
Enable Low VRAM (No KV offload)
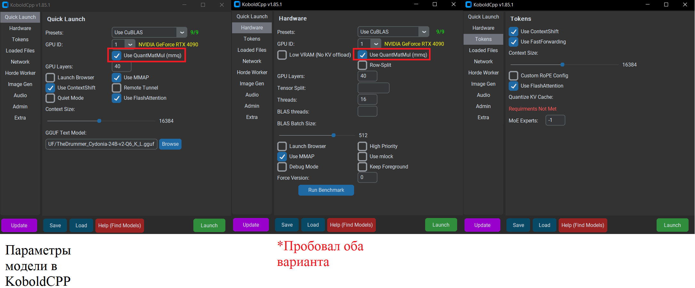tap(282, 55)
